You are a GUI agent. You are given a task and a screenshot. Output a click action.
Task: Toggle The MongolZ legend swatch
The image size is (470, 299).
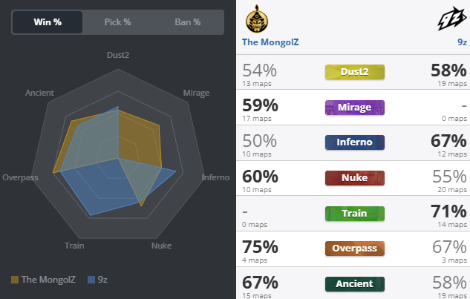coord(15,280)
